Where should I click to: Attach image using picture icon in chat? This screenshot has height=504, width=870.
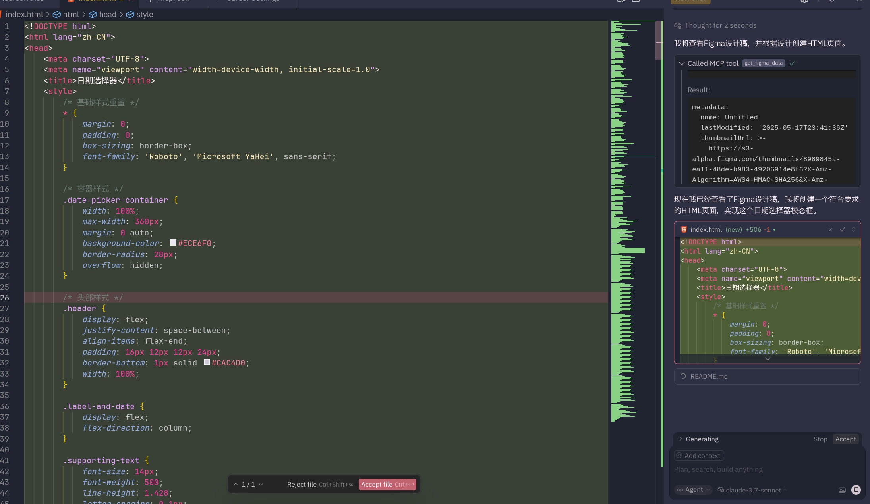click(842, 490)
